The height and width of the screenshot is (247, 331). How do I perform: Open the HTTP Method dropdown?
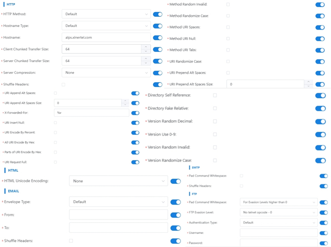(x=106, y=14)
